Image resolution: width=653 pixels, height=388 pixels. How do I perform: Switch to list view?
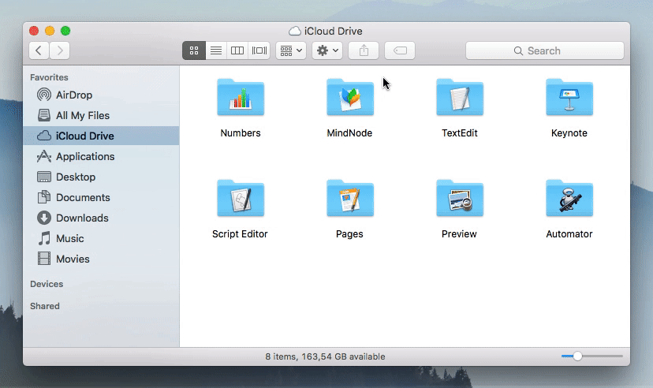[216, 50]
